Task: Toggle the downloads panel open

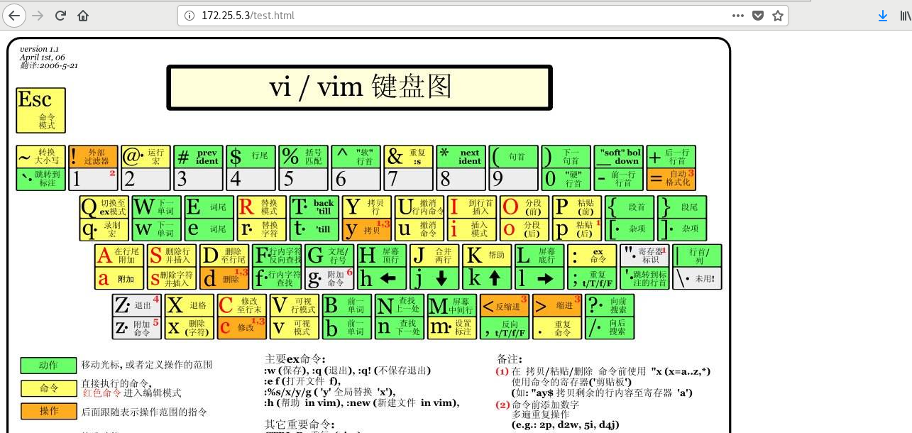Action: click(x=882, y=15)
